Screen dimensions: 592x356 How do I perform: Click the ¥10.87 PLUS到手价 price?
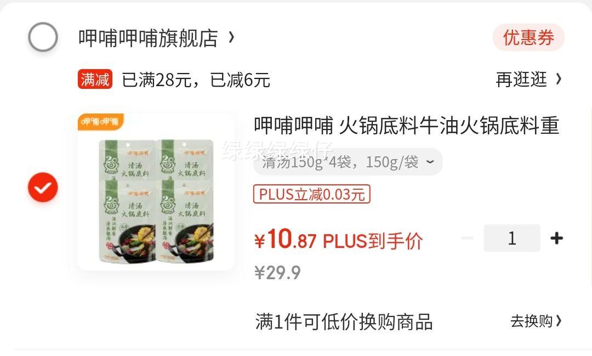click(x=338, y=240)
